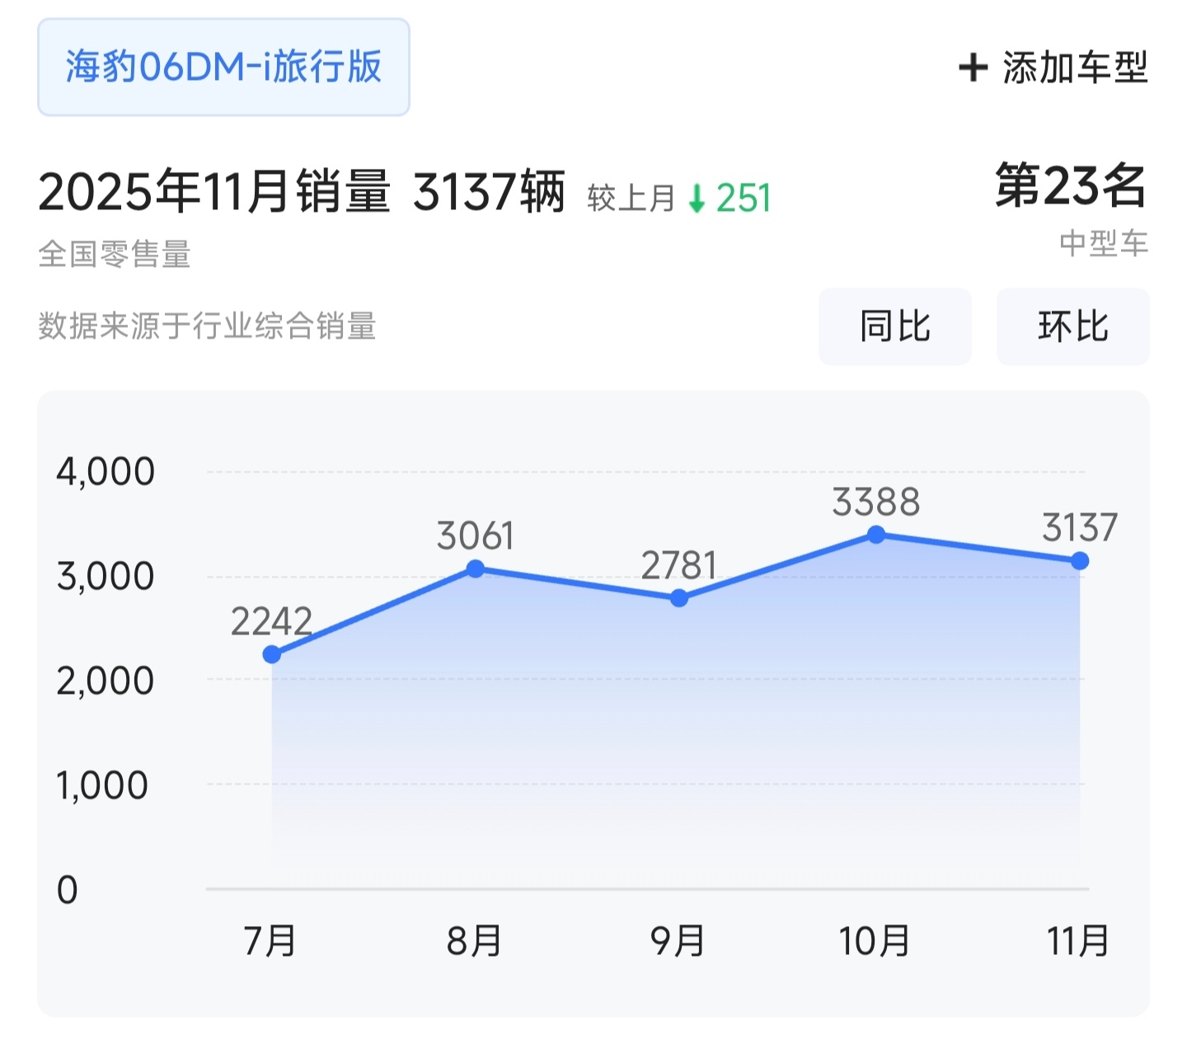
Task: Select the 海豹06DM-i旅行版 model tab
Action: tap(223, 67)
